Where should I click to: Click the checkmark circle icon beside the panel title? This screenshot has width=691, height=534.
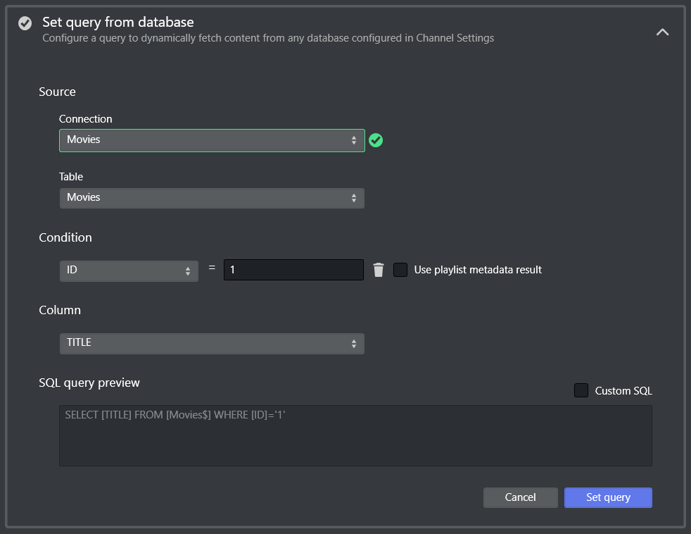coord(25,24)
